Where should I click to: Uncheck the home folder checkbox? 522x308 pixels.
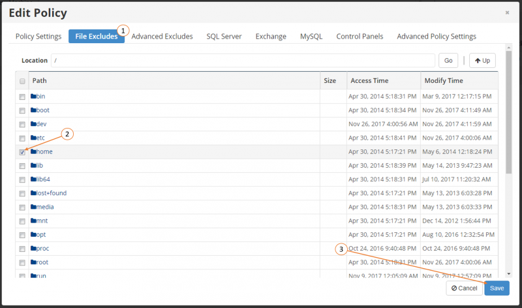22,152
